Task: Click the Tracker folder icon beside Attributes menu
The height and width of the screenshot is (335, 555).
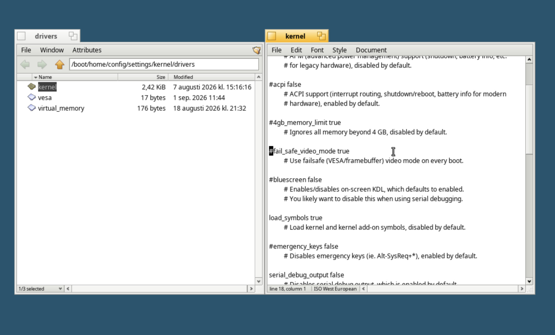Action: 256,50
